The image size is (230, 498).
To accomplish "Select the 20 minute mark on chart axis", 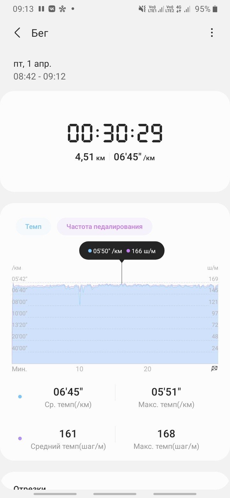I will pos(147,369).
